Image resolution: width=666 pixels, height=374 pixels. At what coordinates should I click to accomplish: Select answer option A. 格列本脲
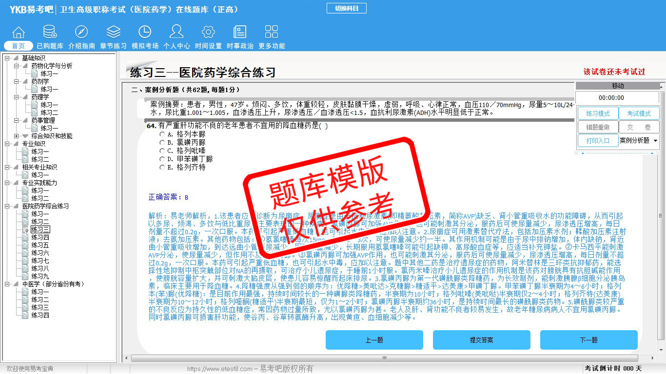[x=162, y=134]
